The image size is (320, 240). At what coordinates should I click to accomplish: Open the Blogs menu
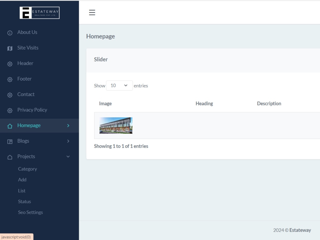tap(23, 141)
